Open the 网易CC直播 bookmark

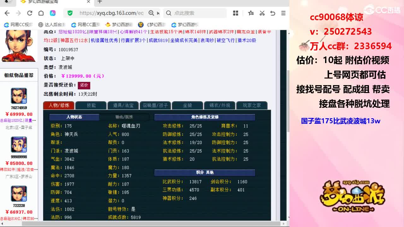[x=86, y=25]
